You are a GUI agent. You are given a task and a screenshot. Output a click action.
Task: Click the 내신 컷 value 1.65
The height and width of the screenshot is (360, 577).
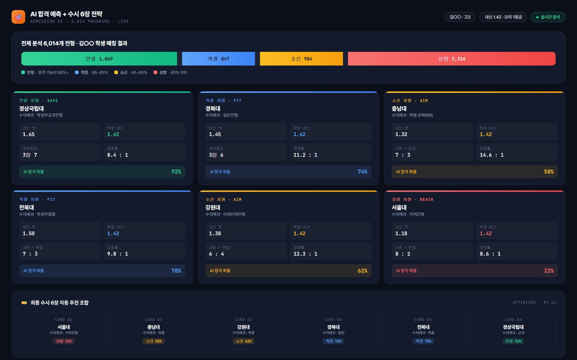pos(29,134)
